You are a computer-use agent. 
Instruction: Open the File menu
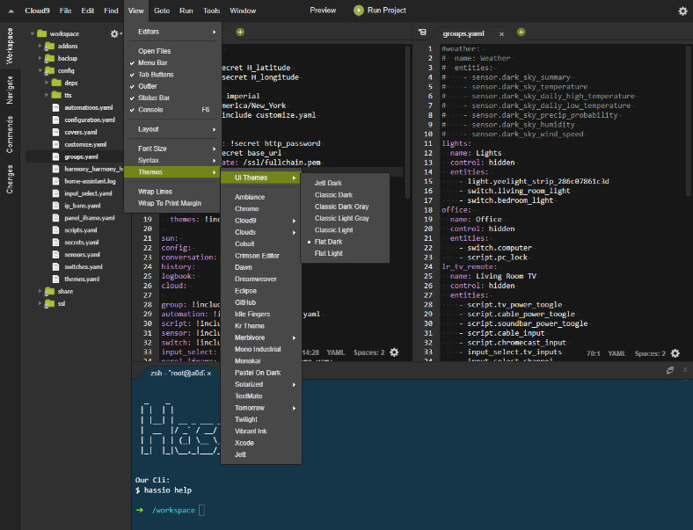65,11
